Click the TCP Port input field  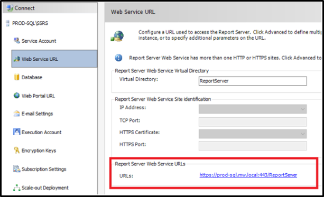pyautogui.click(x=253, y=122)
